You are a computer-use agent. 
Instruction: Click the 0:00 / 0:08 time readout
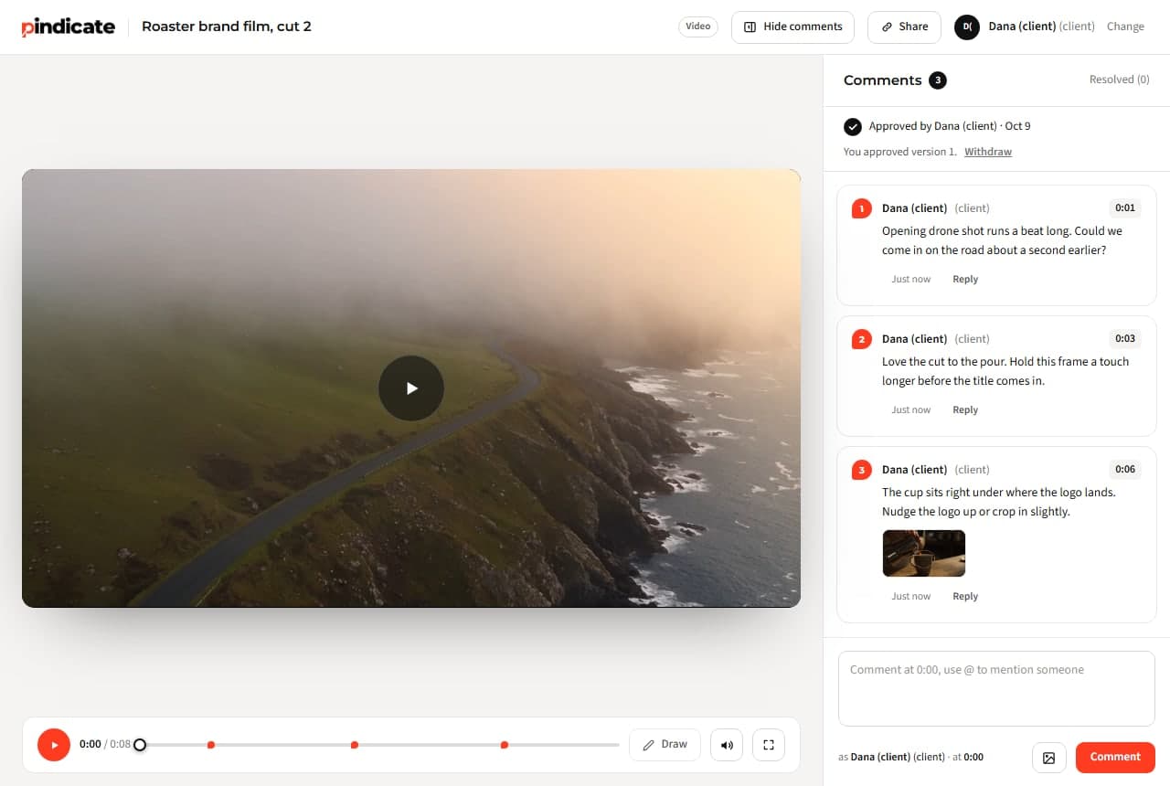105,744
